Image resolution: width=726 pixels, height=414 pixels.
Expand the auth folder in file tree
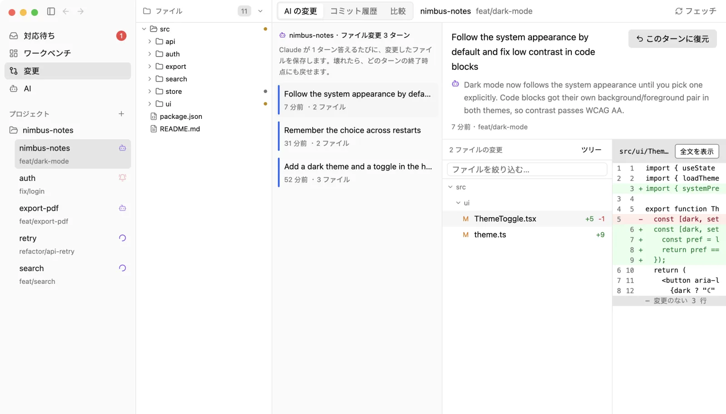(x=150, y=54)
